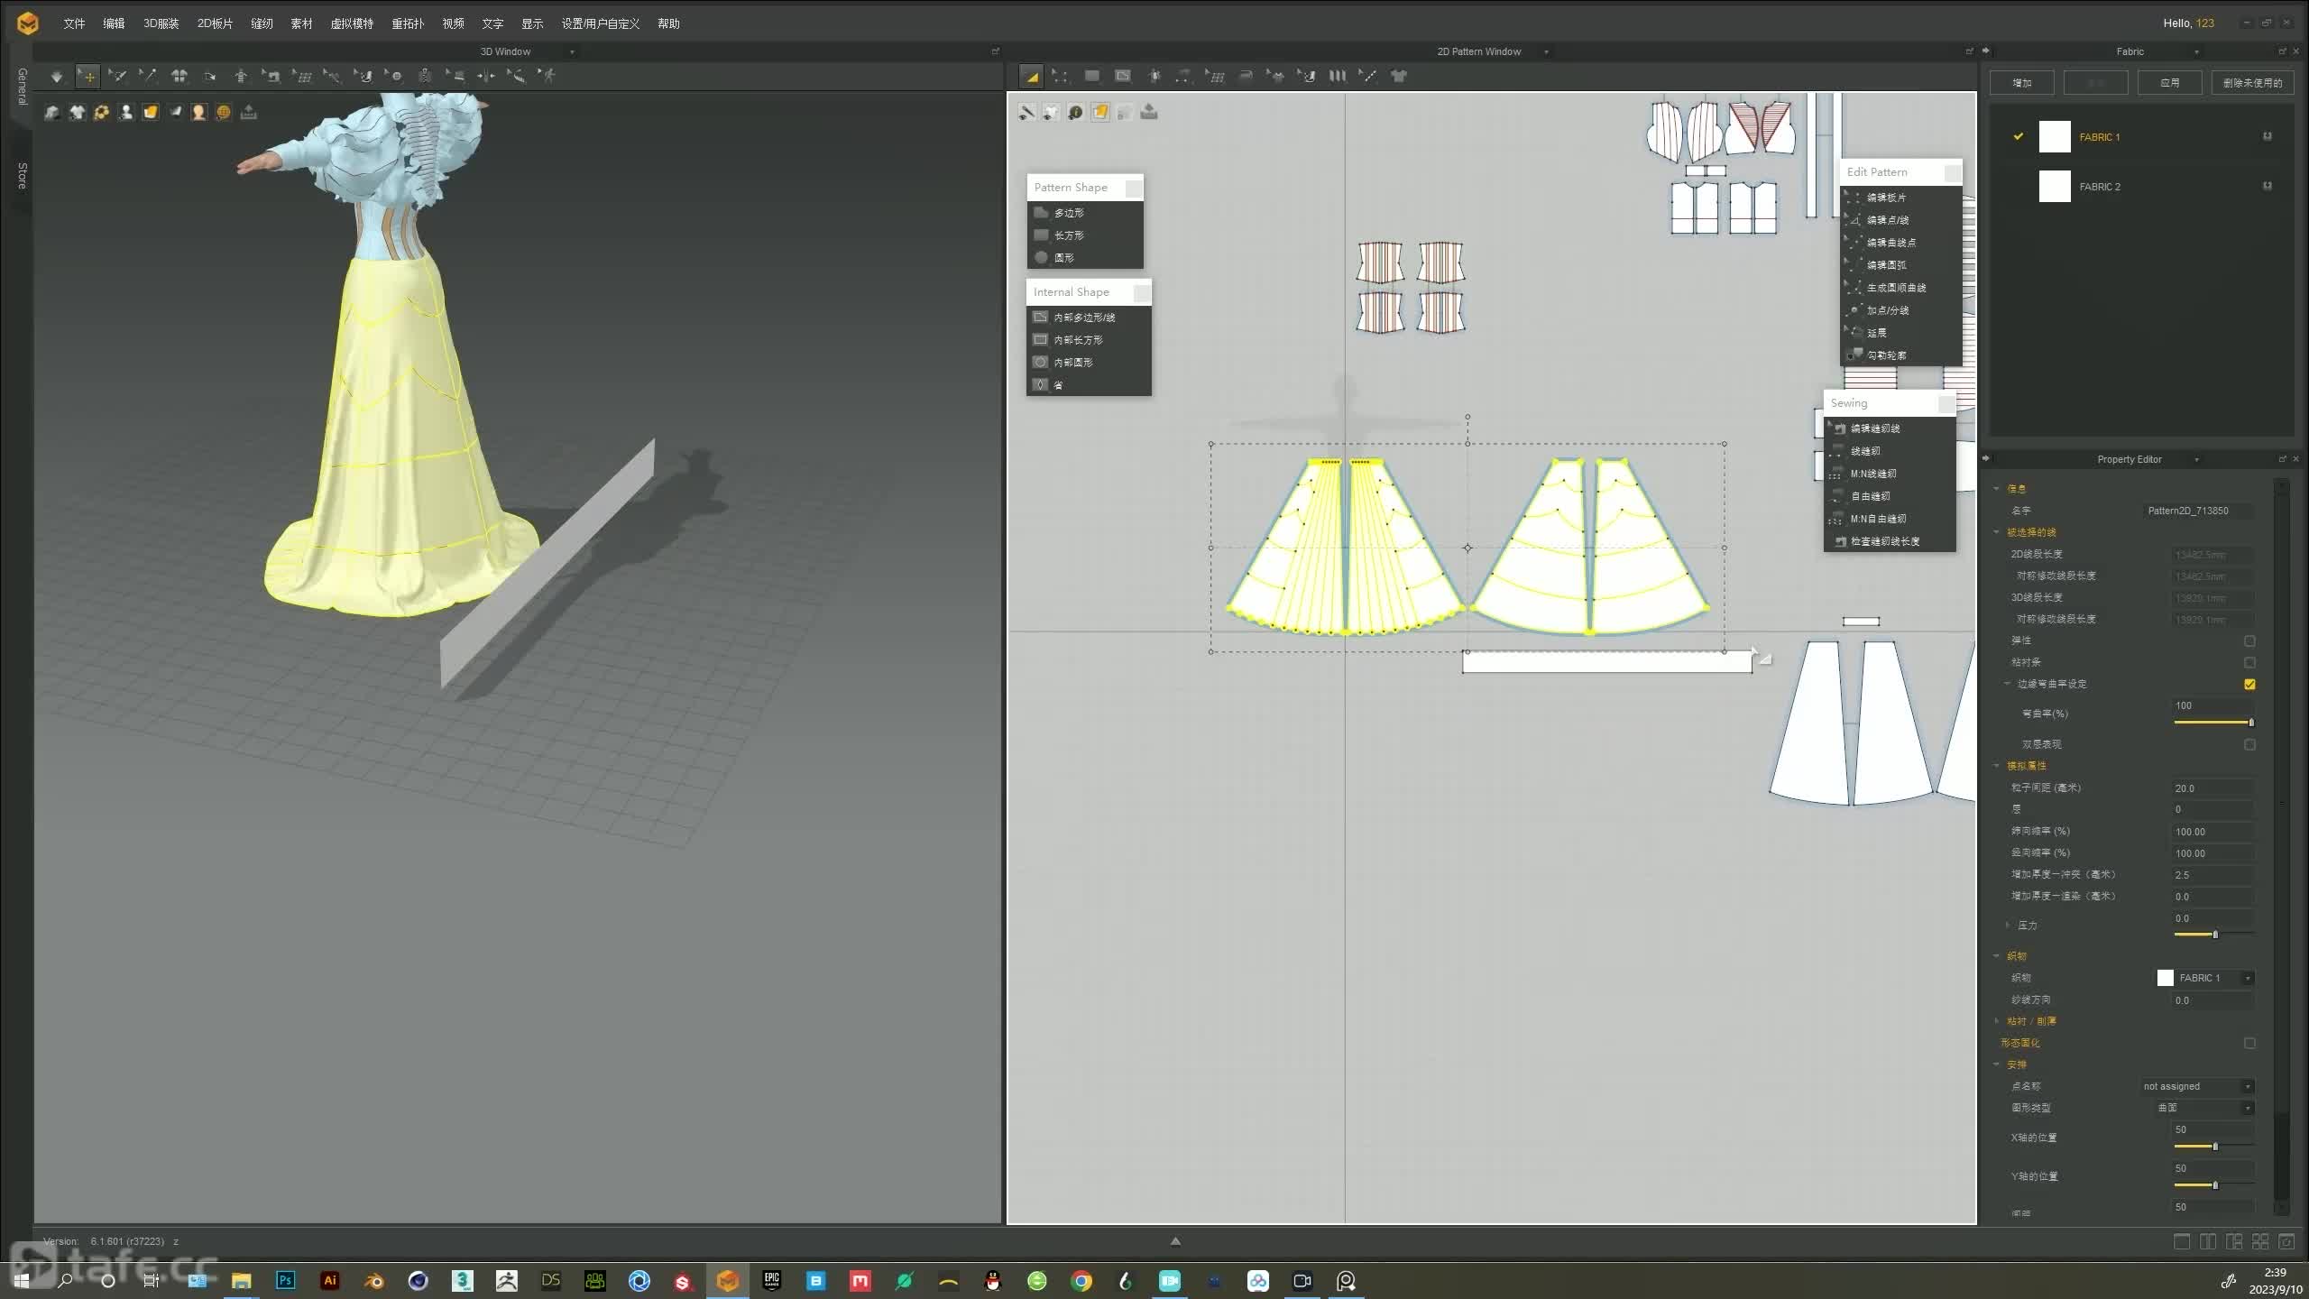Viewport: 2309px width, 1299px height.
Task: Click the white shirt display icon in 3D window
Action: pyautogui.click(x=78, y=112)
